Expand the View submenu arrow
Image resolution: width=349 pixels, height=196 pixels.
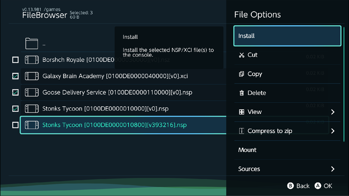pyautogui.click(x=333, y=112)
